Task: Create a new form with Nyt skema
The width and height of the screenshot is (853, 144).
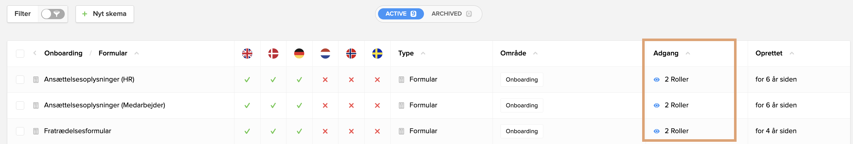Action: point(105,14)
